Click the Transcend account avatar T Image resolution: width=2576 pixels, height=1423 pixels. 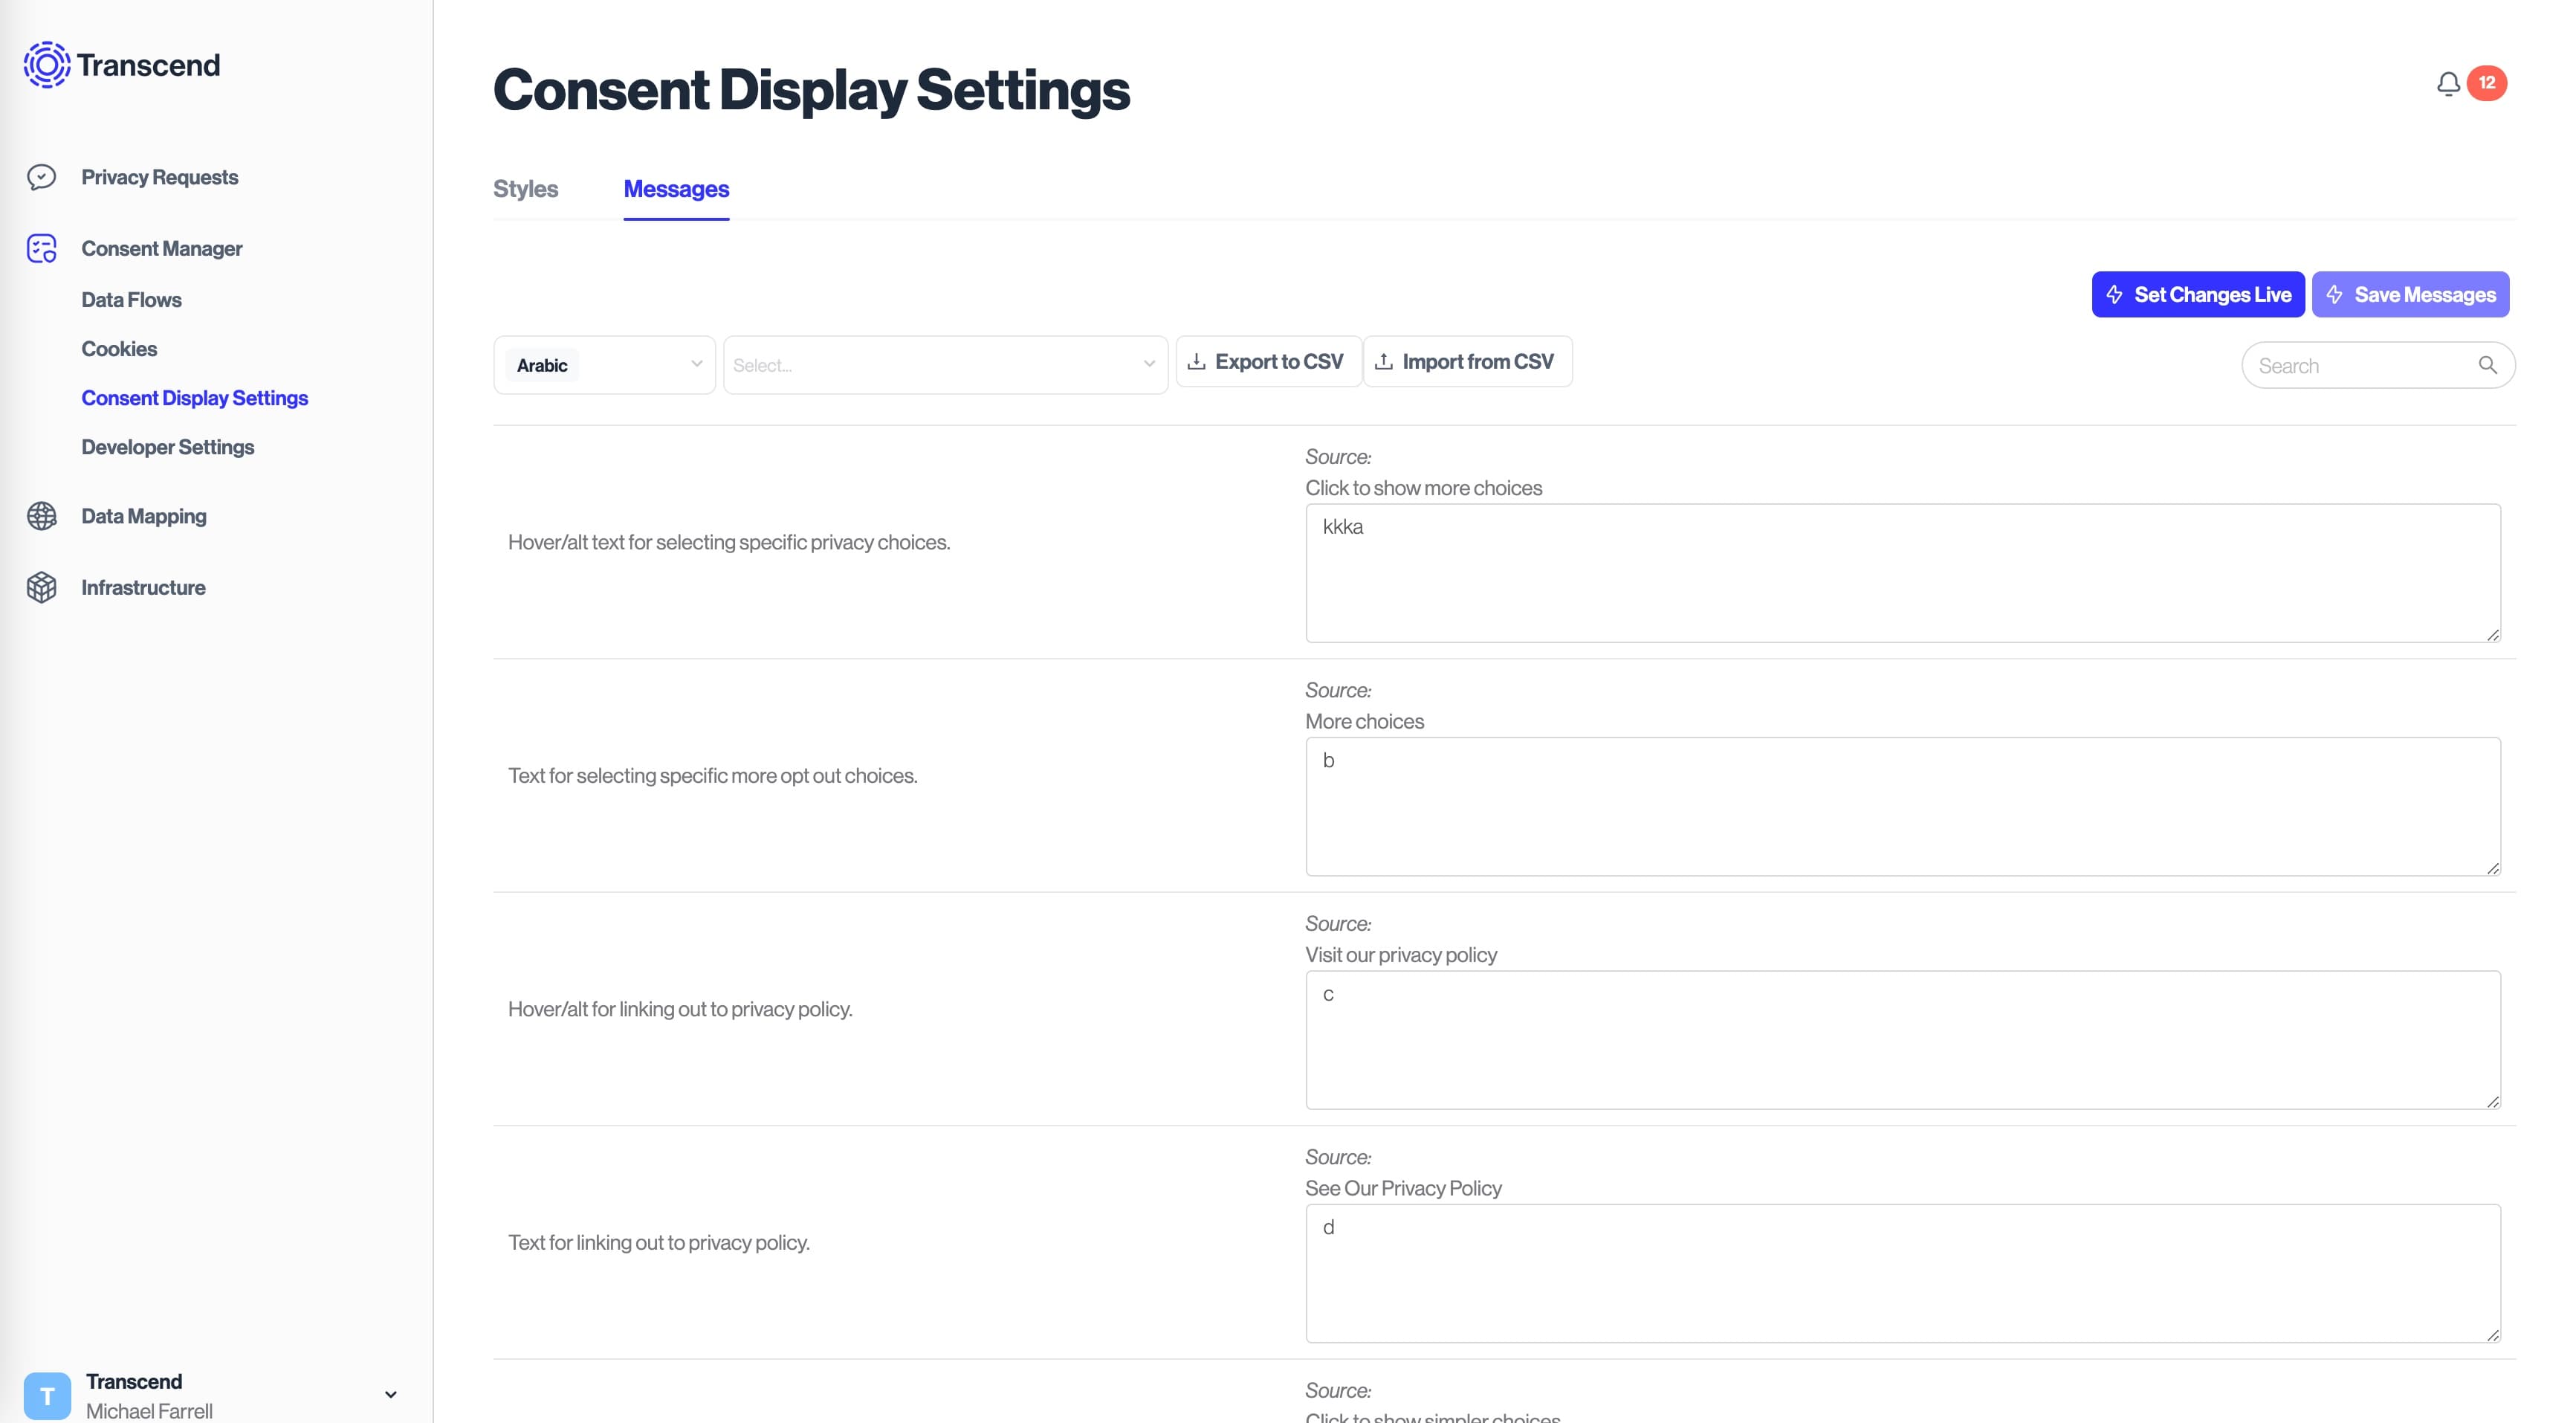47,1395
